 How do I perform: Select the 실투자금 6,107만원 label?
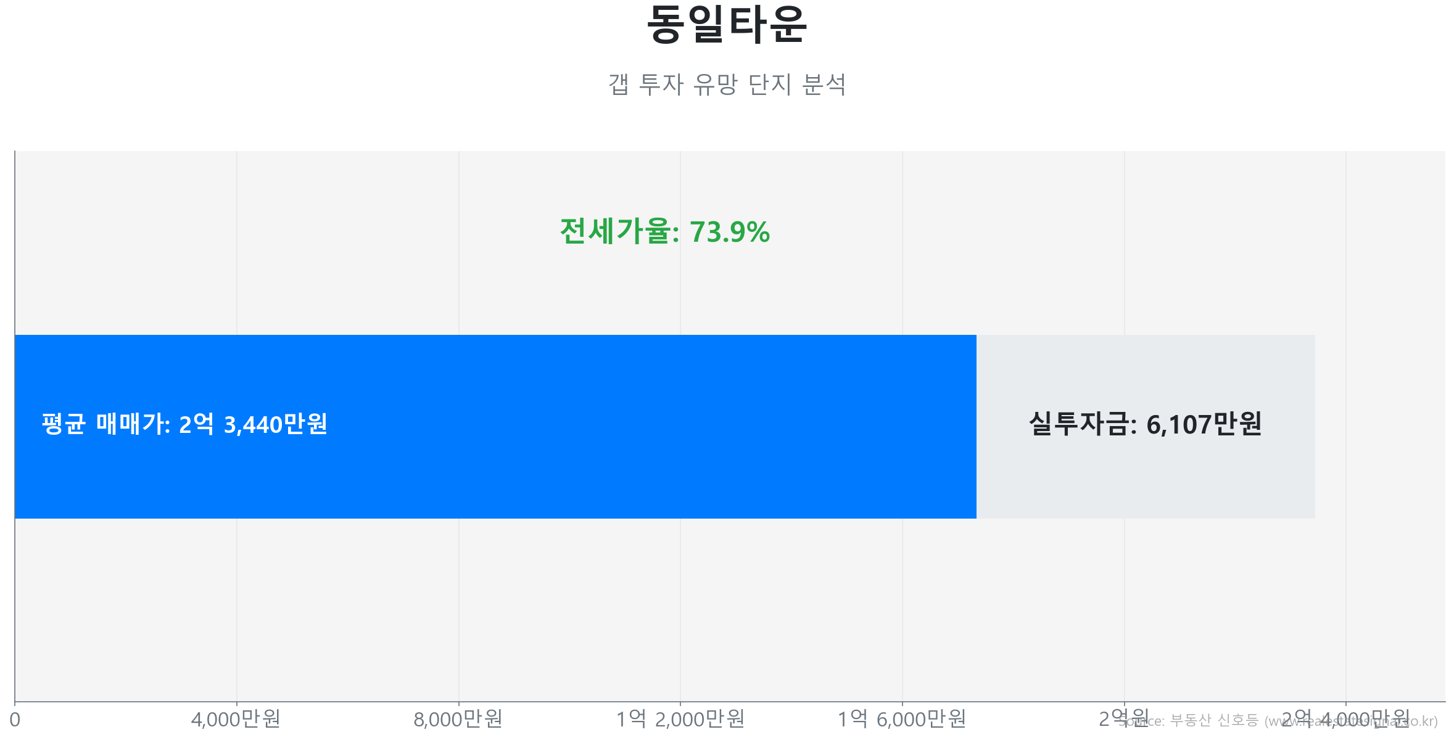point(1145,424)
